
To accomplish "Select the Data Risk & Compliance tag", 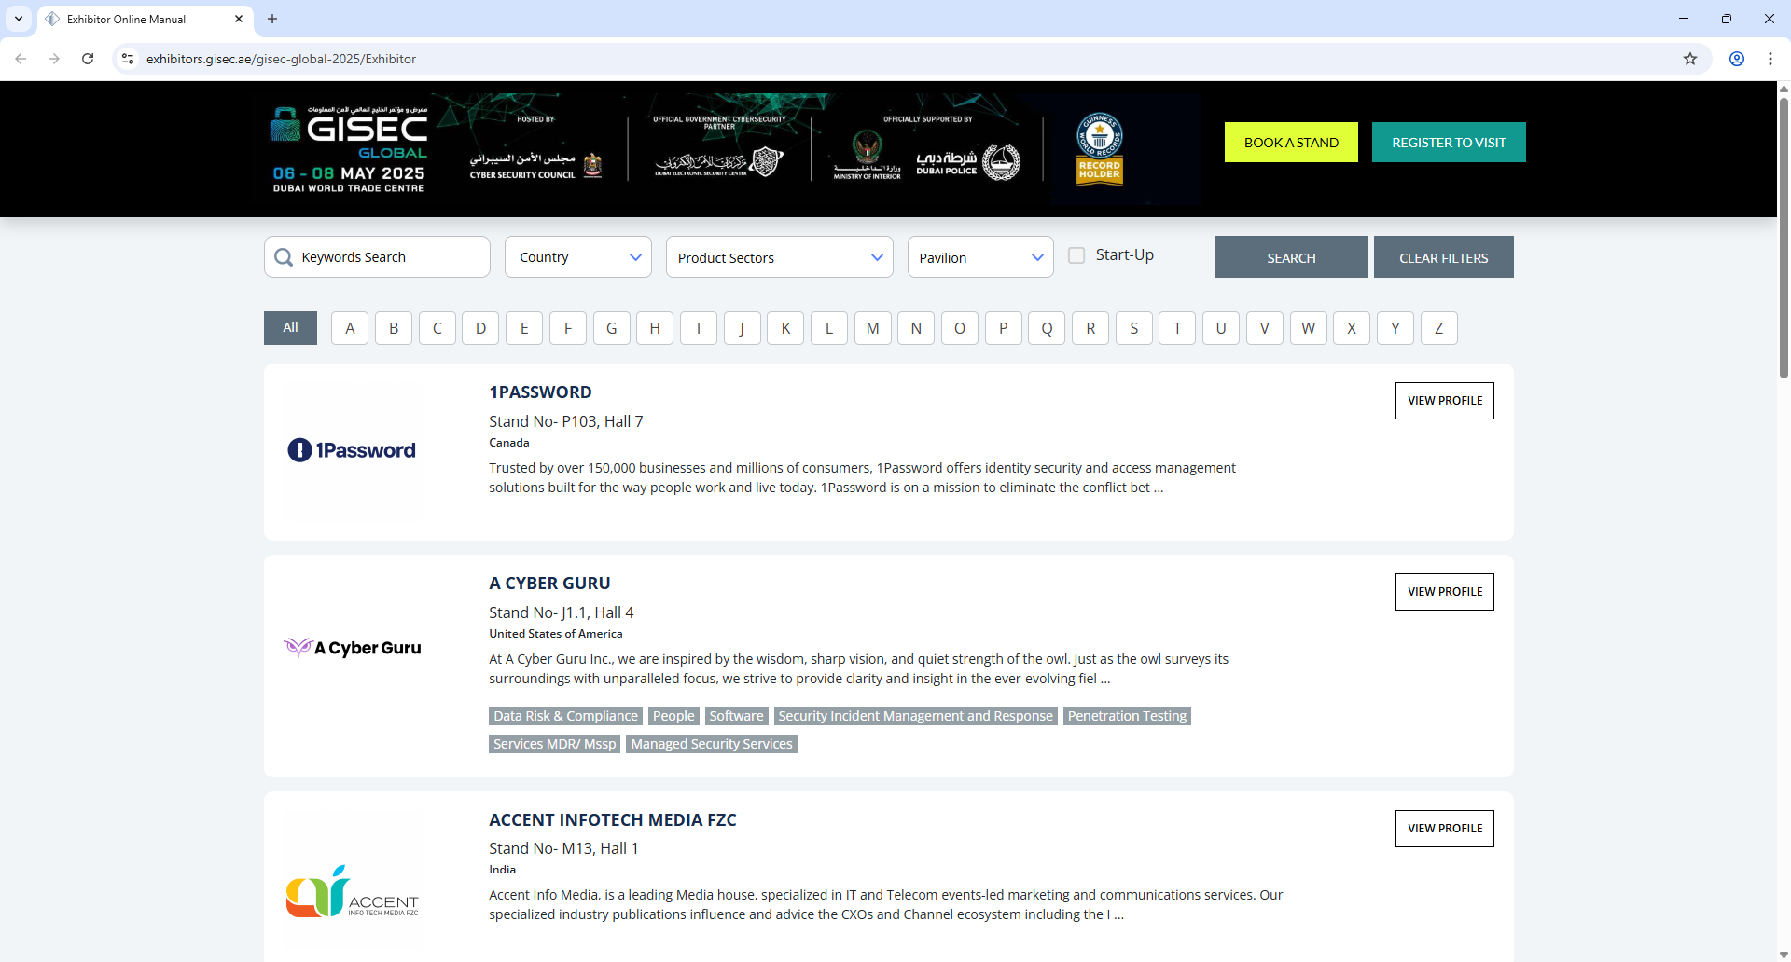I will [x=564, y=716].
